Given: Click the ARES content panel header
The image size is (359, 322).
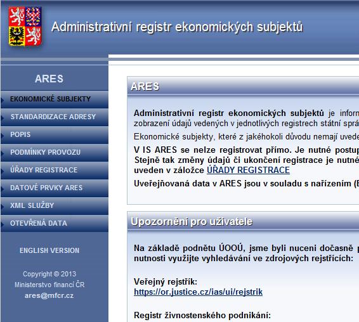Looking at the screenshot, I should 243,86.
